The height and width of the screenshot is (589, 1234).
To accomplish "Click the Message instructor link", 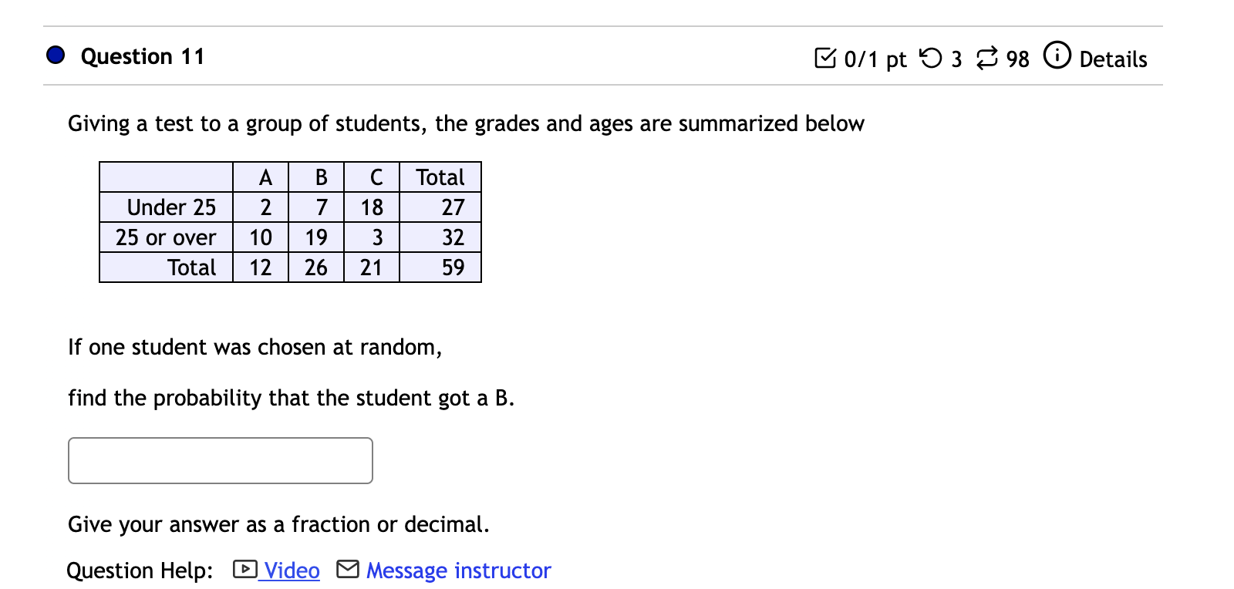I will (x=458, y=570).
